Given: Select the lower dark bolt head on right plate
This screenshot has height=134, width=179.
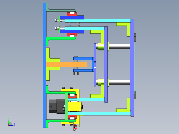Looking at the screenshot, I should (135, 95).
